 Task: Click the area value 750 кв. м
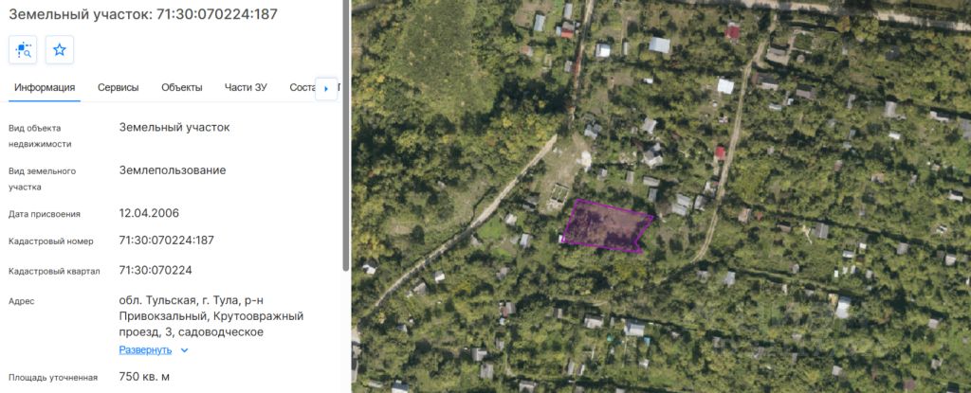pos(144,376)
